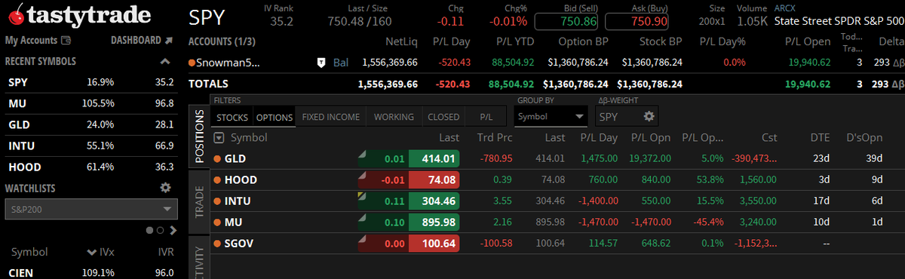
Task: Expand all positions via Symbol header arrow
Action: pos(219,137)
